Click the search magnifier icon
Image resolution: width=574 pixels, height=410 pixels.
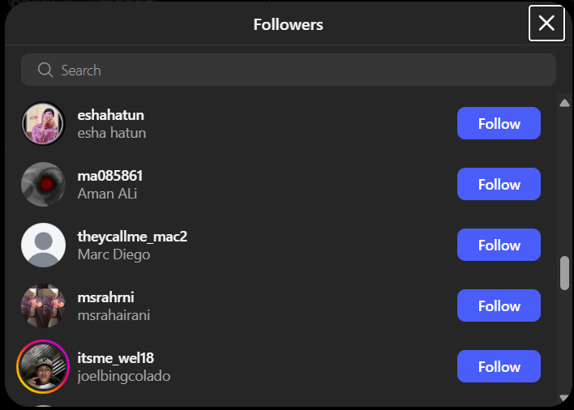click(45, 70)
